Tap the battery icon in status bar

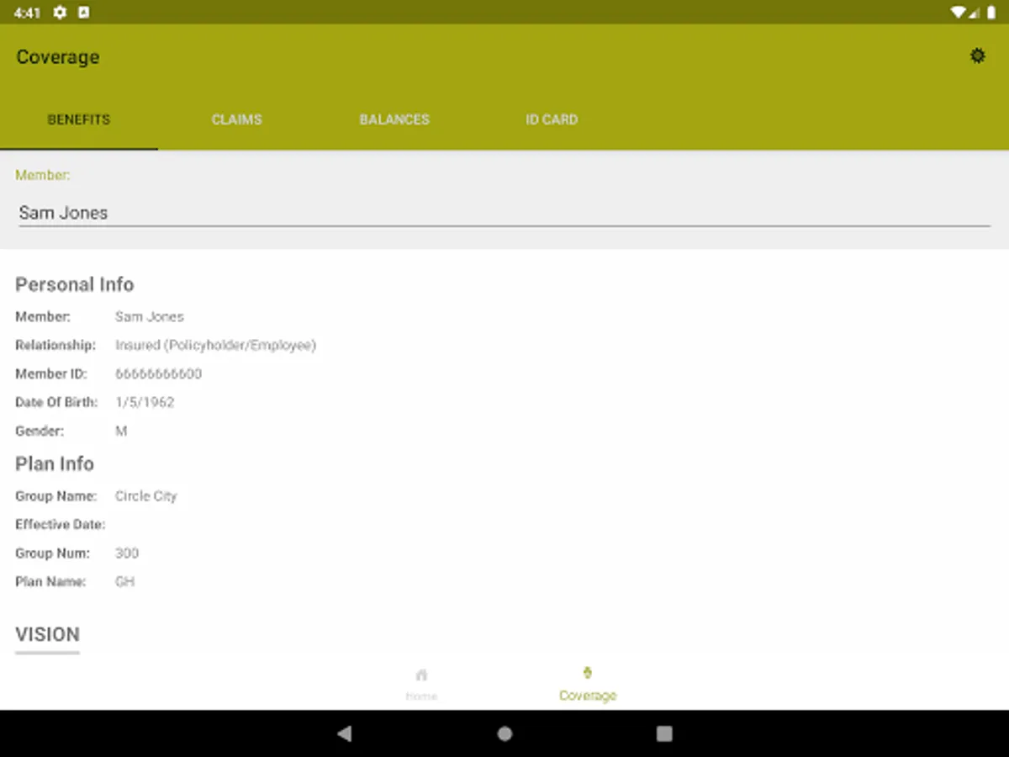(x=992, y=12)
